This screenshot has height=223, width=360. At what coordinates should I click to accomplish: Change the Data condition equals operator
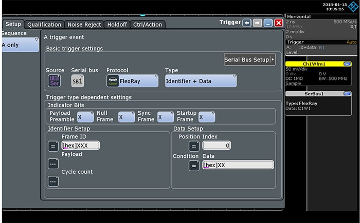point(194,166)
